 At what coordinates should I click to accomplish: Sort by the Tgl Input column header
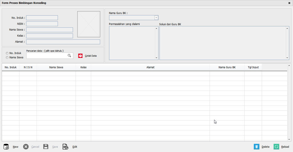click(253, 67)
